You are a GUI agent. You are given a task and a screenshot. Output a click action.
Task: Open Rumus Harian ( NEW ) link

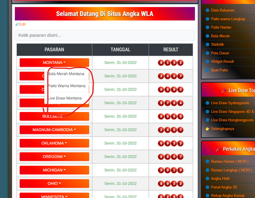point(229,161)
